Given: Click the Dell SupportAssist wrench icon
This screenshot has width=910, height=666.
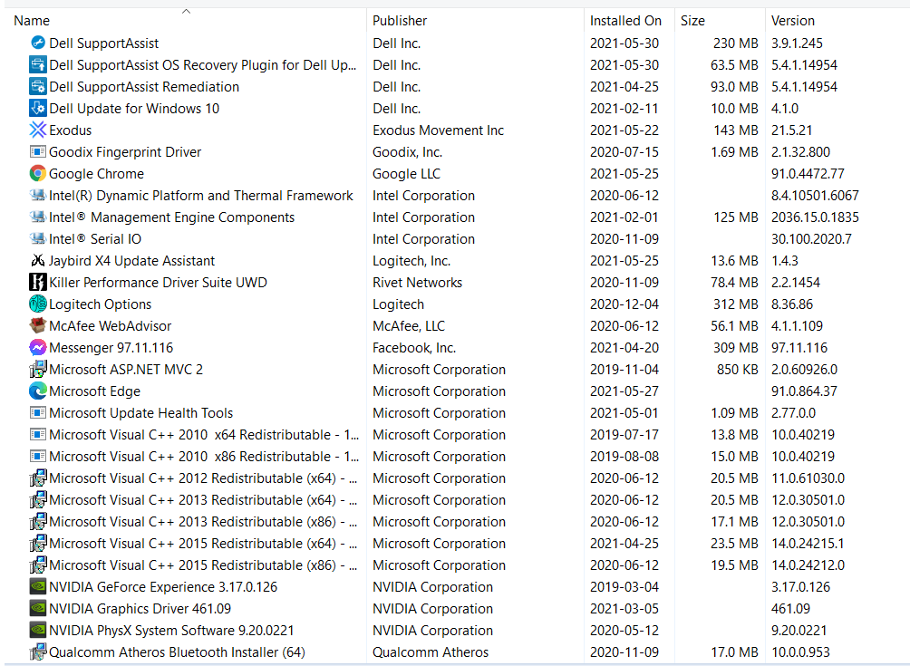Looking at the screenshot, I should (x=38, y=43).
